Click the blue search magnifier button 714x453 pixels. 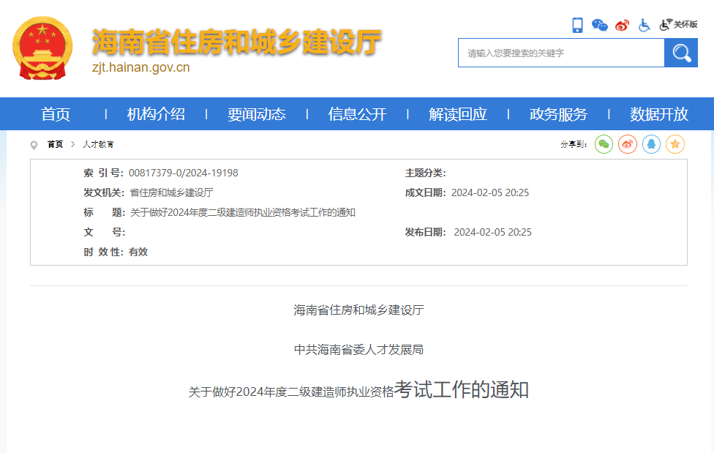(681, 53)
